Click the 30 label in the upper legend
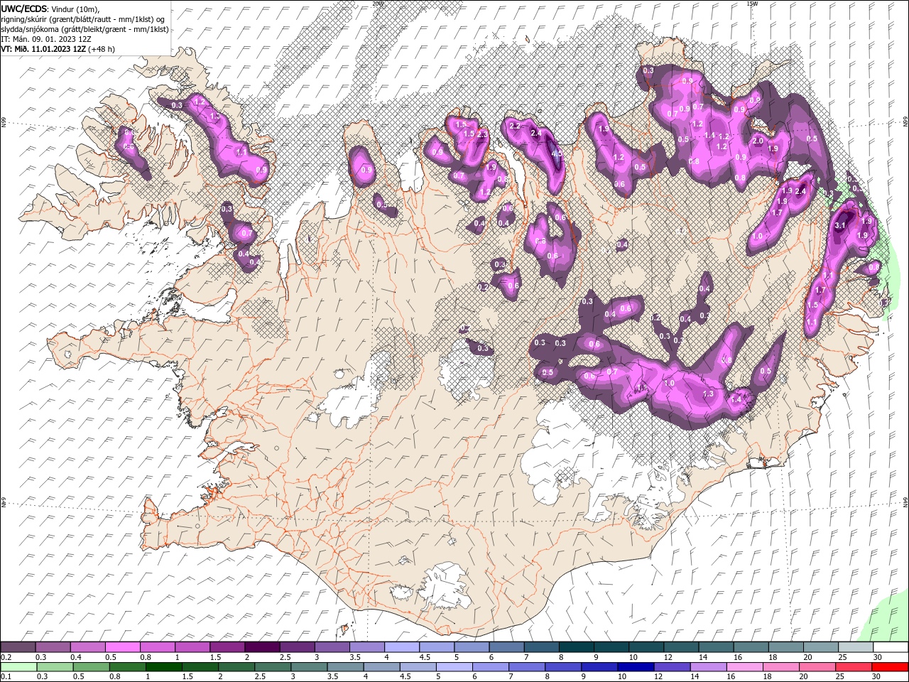This screenshot has width=909, height=682. point(878,657)
